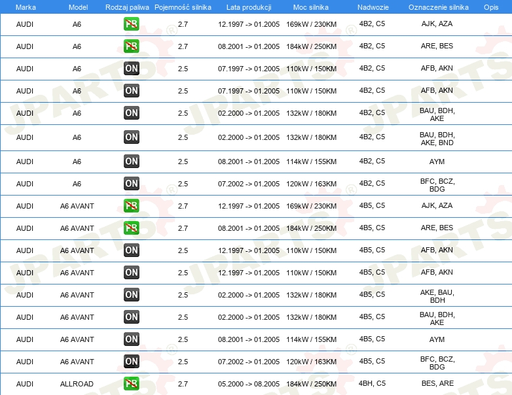Click 114kW / 155KM in A6 4B2 row
Viewport: 512px width, 395px height.
(311, 162)
